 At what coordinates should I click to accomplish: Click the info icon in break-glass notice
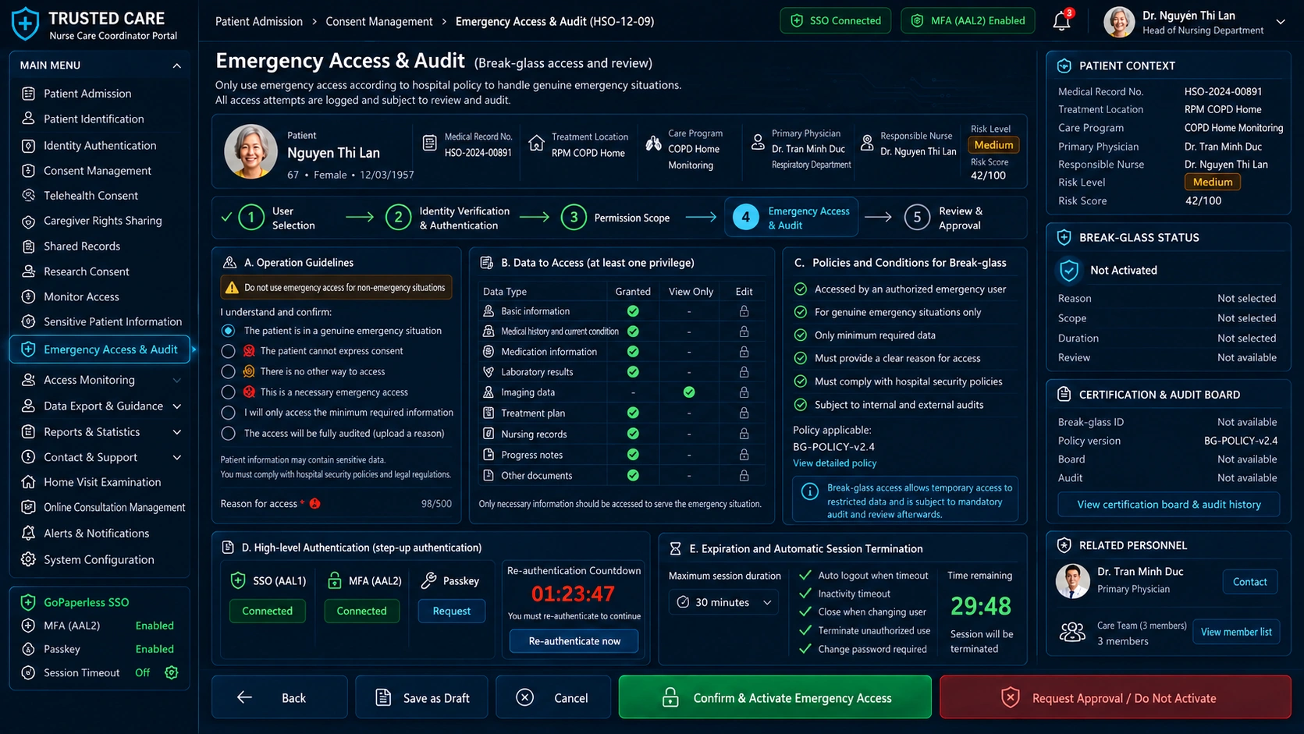(x=809, y=491)
